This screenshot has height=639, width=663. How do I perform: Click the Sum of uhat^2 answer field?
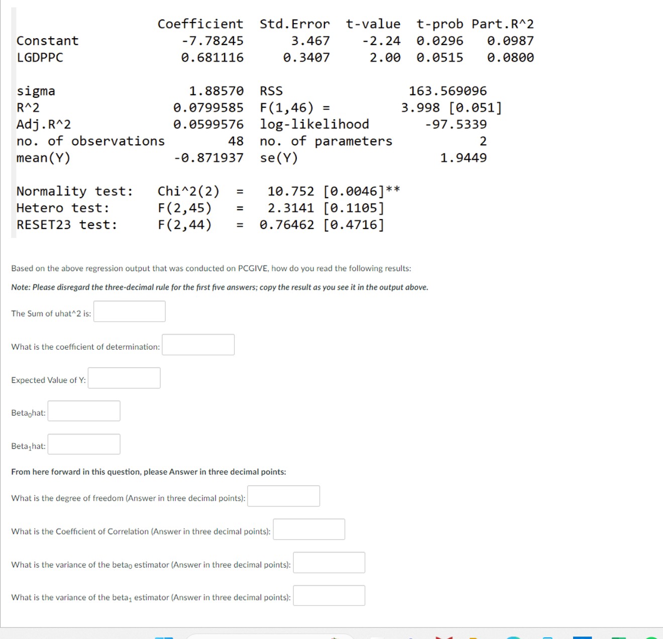tap(129, 311)
